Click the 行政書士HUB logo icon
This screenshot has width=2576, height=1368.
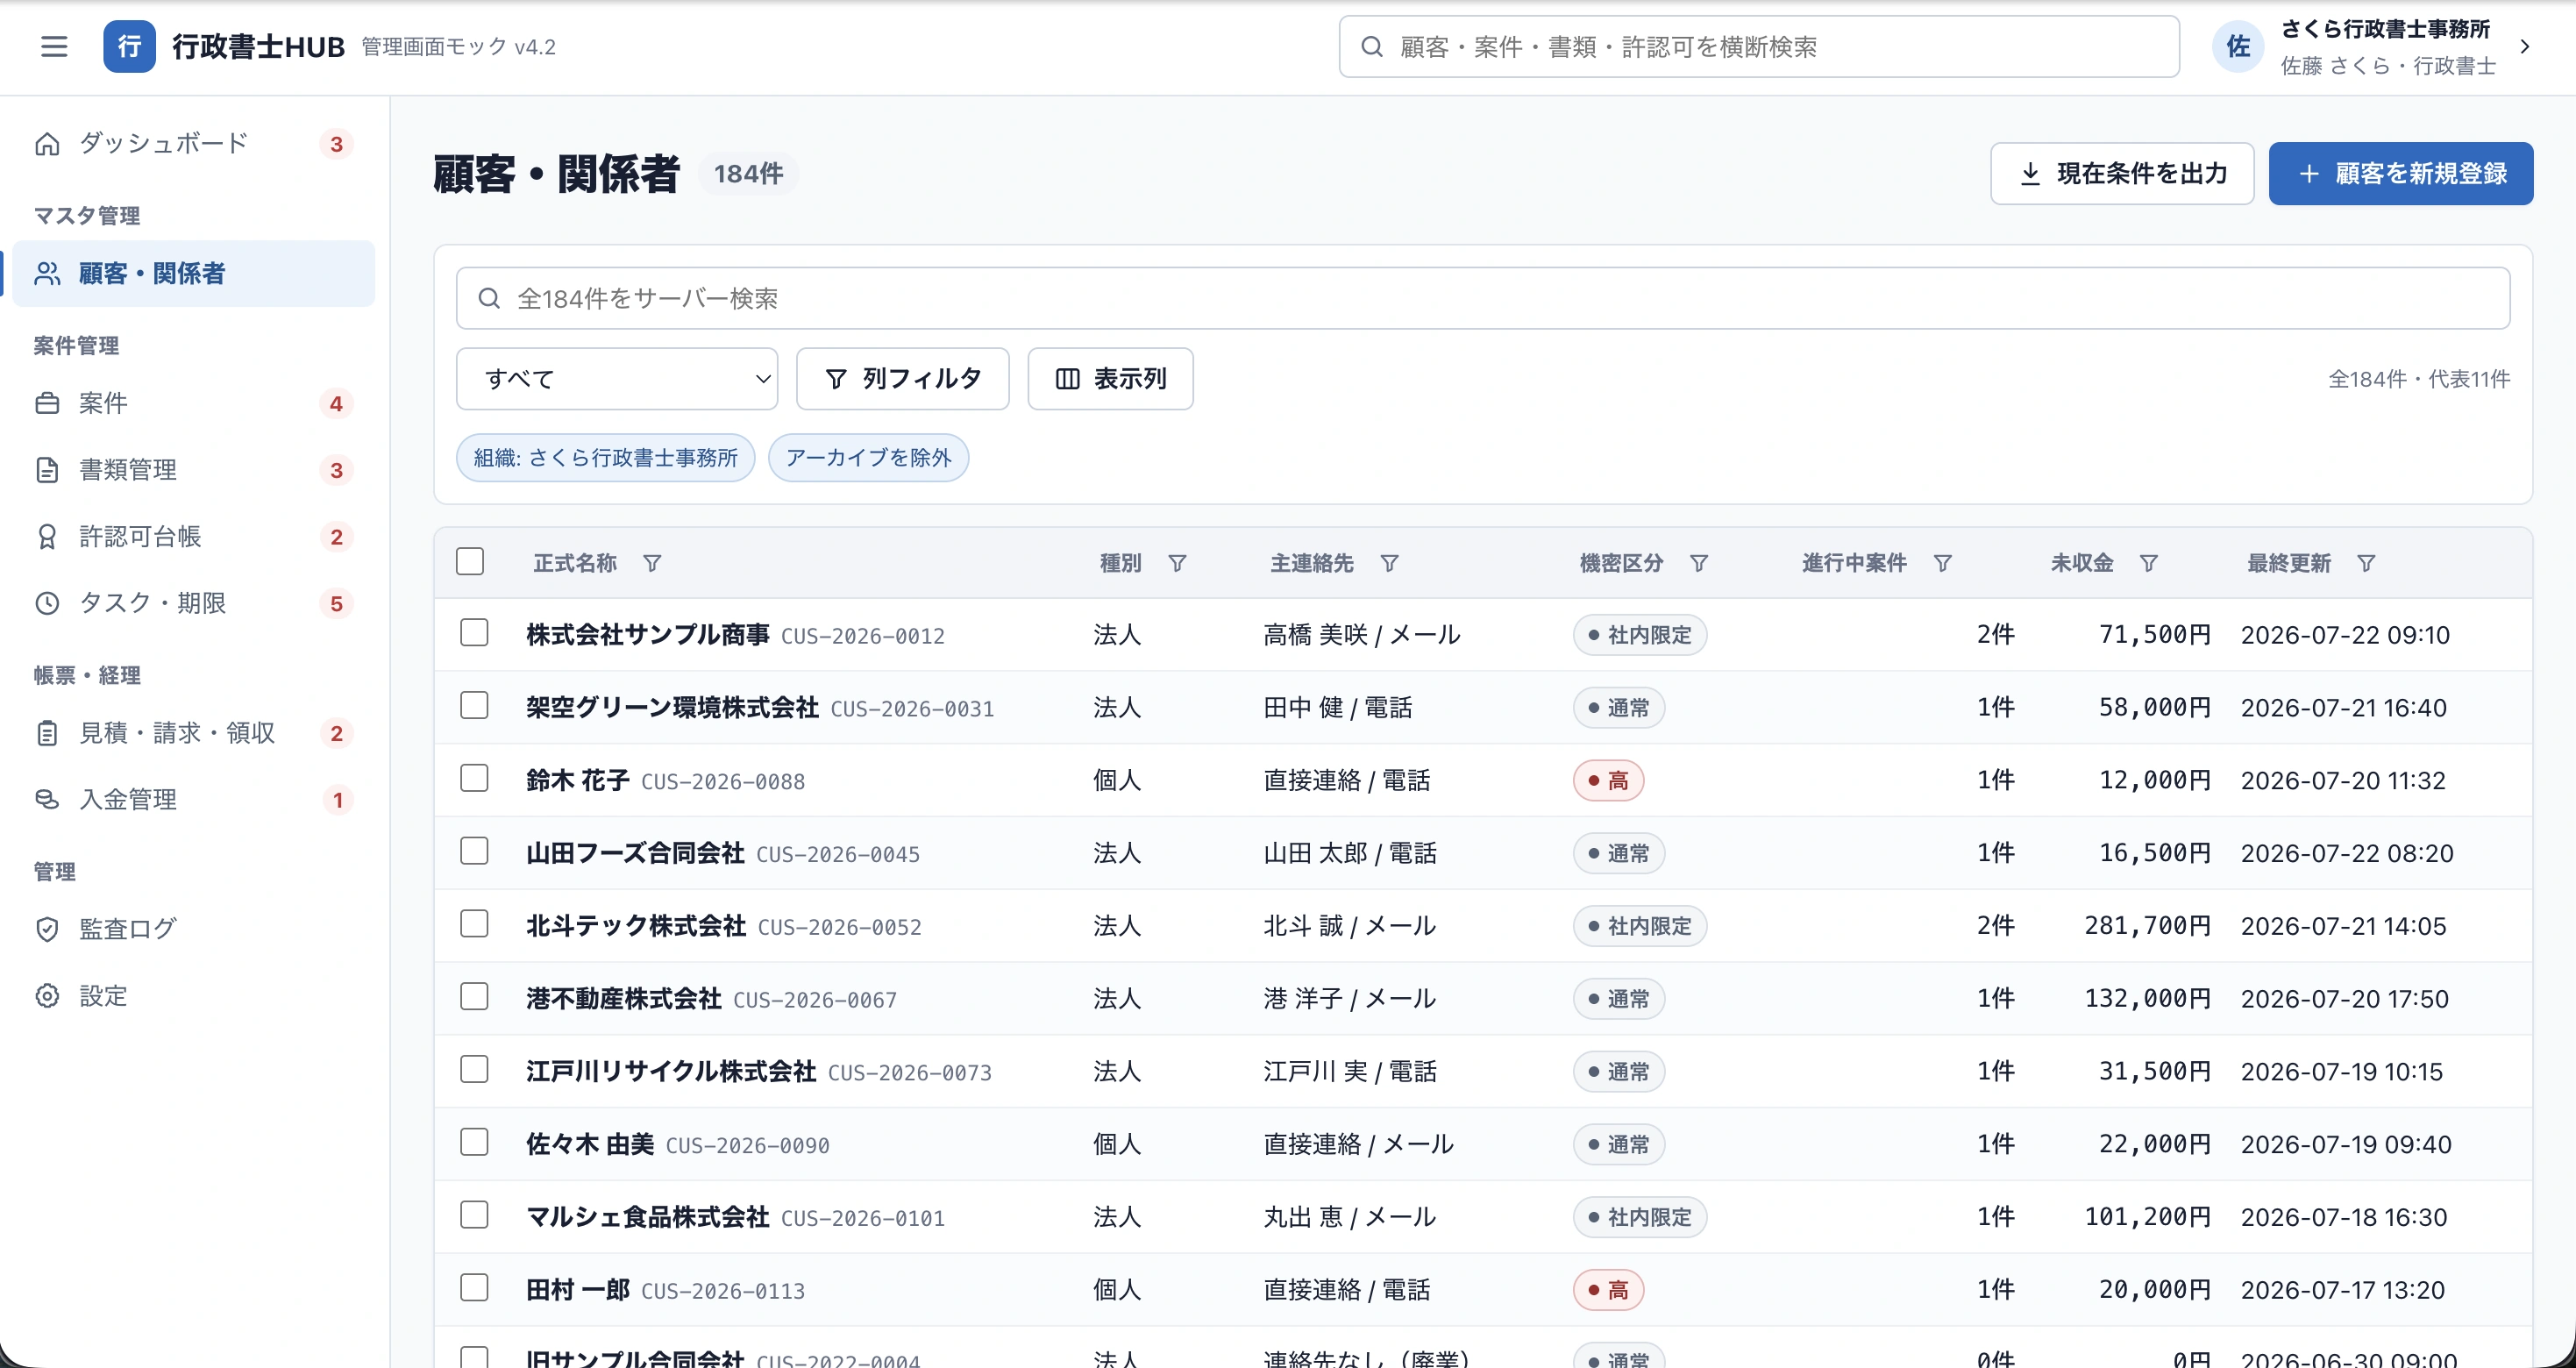tap(129, 46)
